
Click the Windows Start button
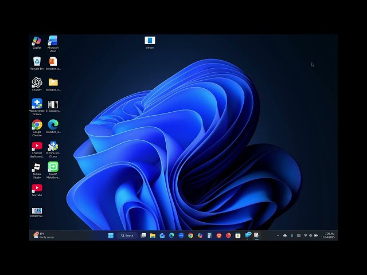coord(111,235)
